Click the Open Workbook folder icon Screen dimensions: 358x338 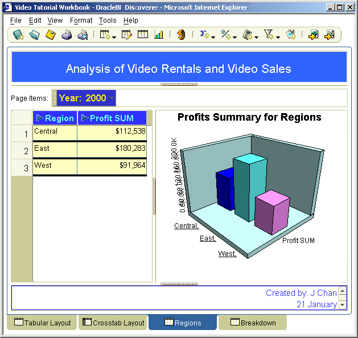[x=35, y=35]
